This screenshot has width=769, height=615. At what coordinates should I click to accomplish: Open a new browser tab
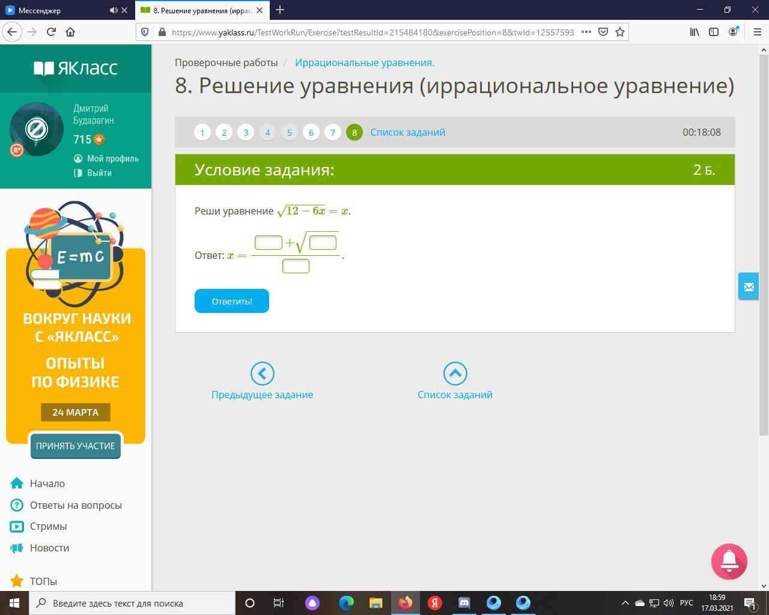[x=280, y=10]
